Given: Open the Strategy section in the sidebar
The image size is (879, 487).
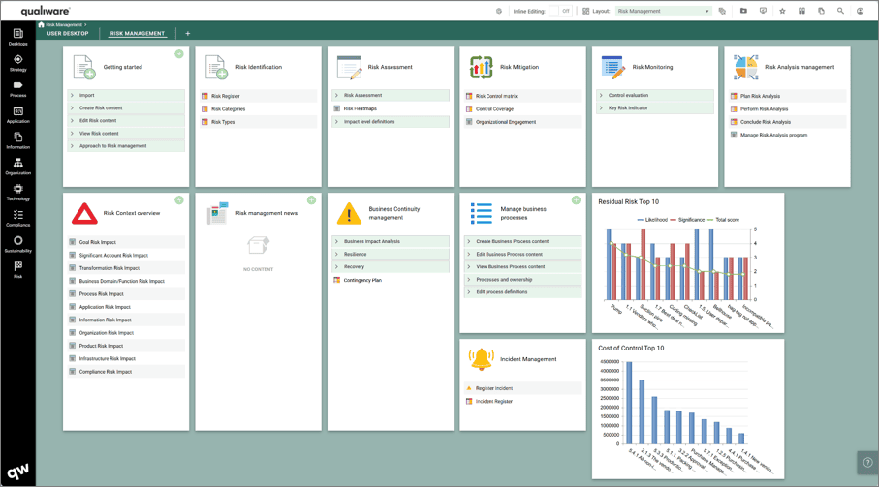Looking at the screenshot, I should pyautogui.click(x=17, y=63).
